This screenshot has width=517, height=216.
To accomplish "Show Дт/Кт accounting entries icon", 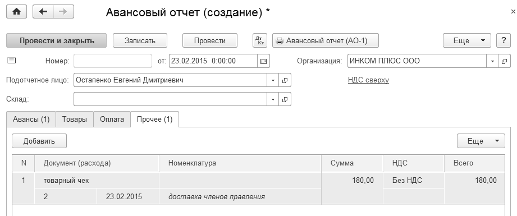I will click(259, 40).
